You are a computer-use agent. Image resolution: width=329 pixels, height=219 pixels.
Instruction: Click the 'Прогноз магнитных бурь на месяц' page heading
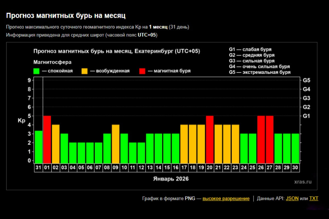[66, 16]
